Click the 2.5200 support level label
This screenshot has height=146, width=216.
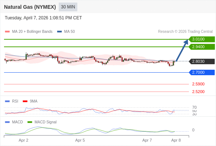click(x=198, y=92)
